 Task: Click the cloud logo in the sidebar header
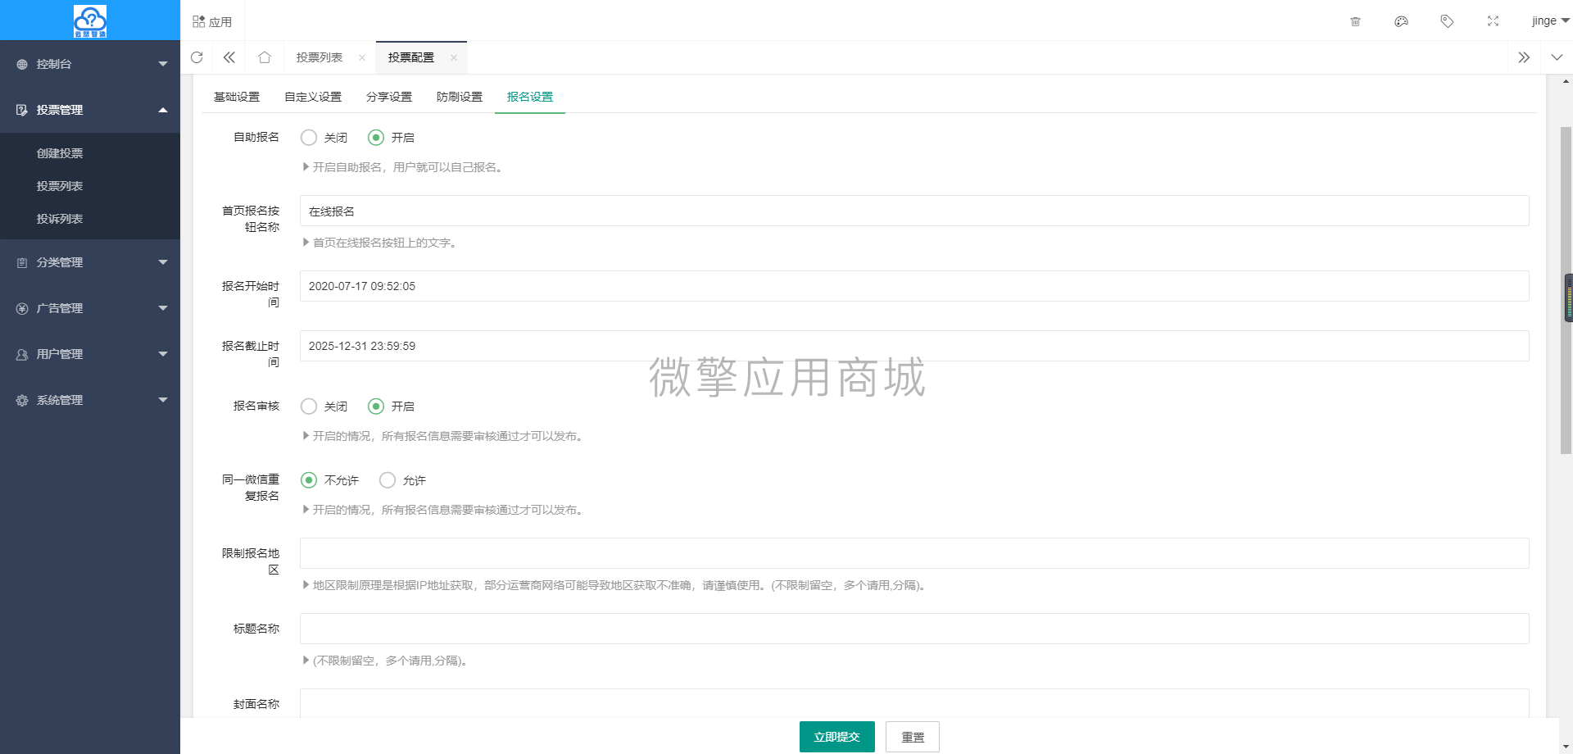point(90,21)
